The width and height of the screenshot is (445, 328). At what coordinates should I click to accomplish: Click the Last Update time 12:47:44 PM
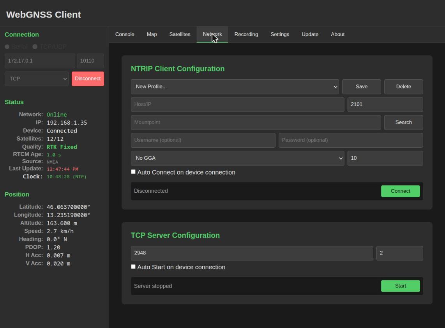click(x=62, y=169)
